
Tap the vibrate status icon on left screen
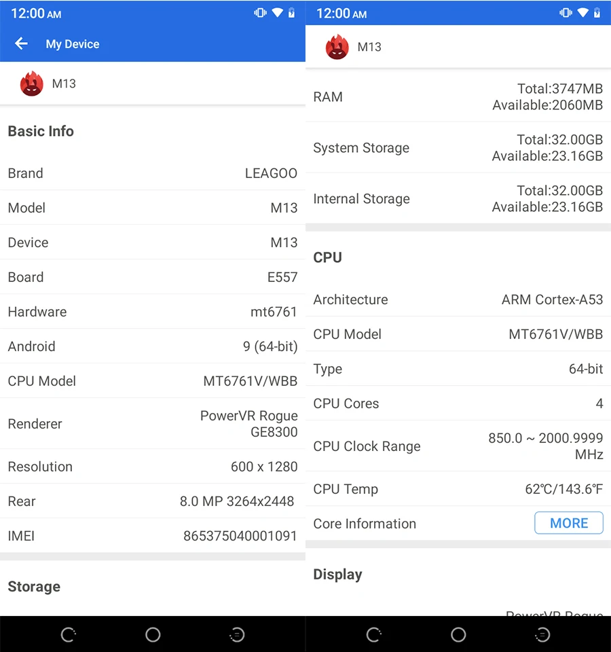pyautogui.click(x=261, y=13)
